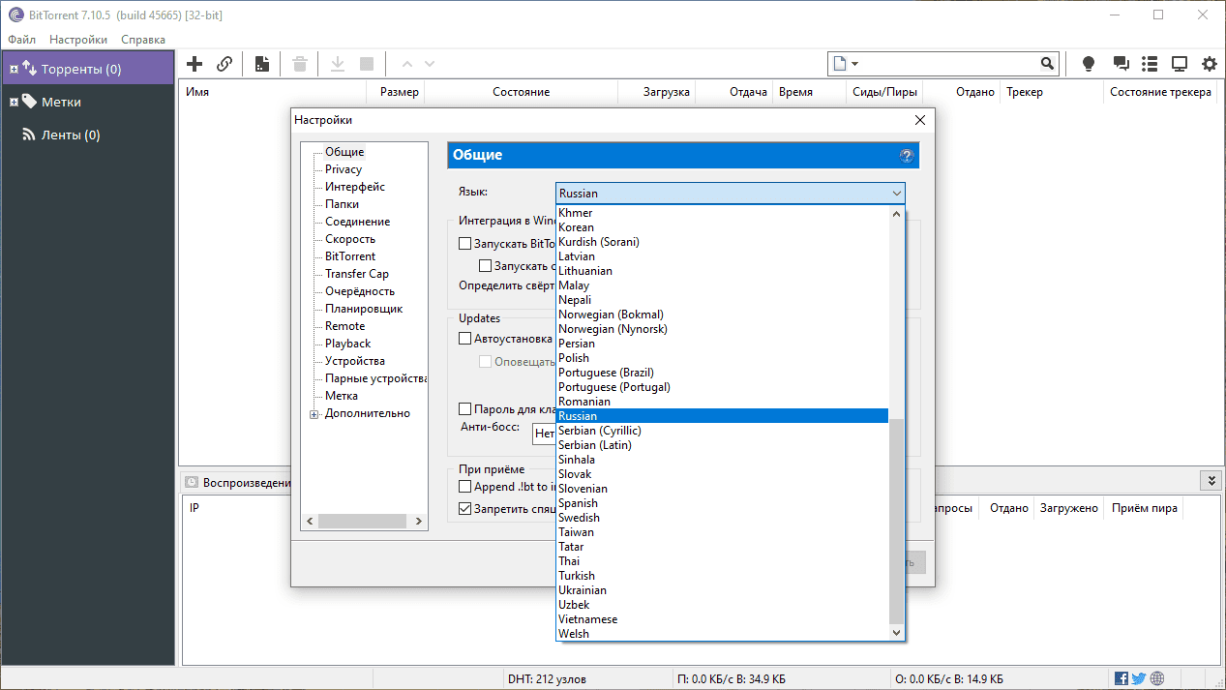Click the language list scroll-up arrow
The width and height of the screenshot is (1226, 690).
896,214
